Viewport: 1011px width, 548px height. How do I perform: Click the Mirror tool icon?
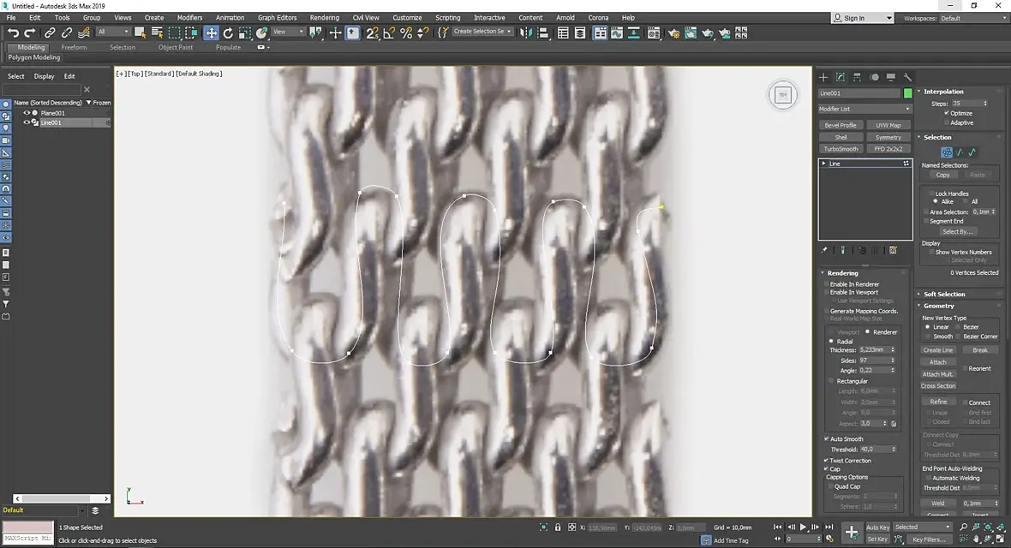526,33
